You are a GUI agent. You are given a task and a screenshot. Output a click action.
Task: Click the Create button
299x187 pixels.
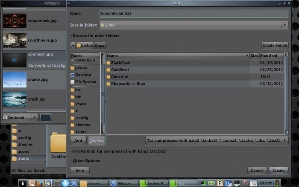[278, 170]
